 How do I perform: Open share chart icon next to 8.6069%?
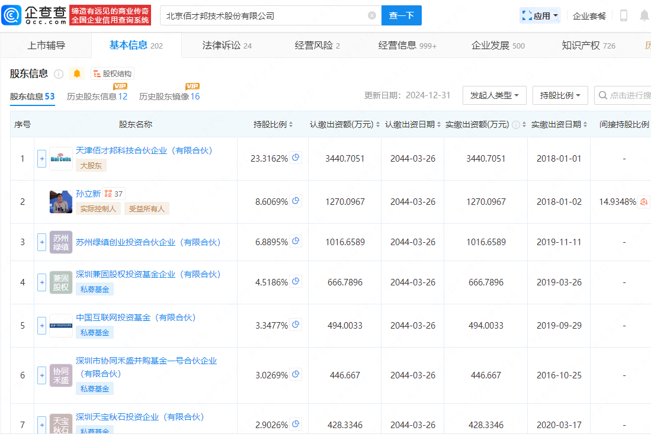[296, 201]
